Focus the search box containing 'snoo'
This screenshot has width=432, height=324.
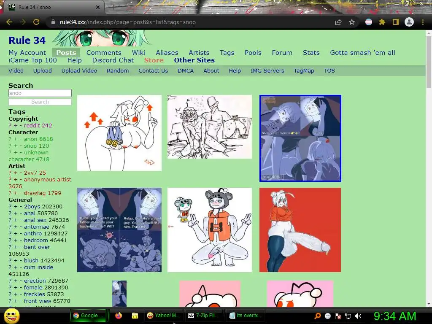[x=40, y=93]
